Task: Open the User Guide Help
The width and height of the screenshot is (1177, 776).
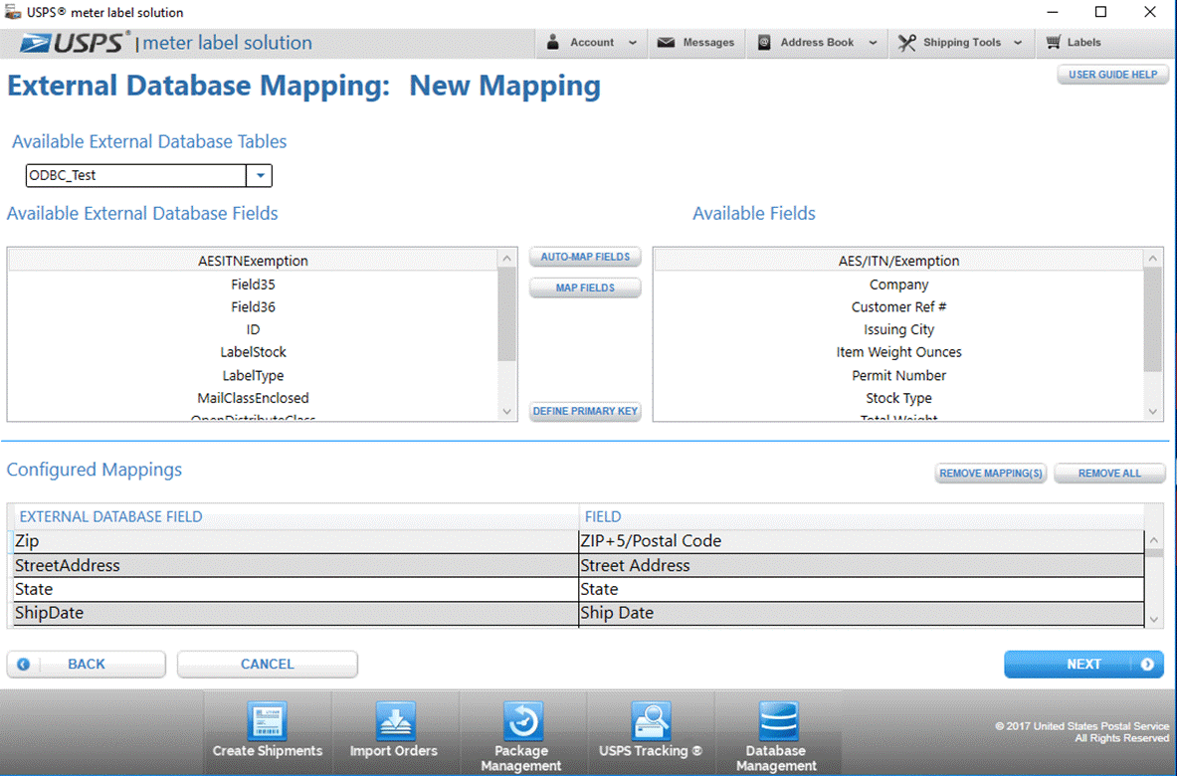Action: click(1112, 75)
